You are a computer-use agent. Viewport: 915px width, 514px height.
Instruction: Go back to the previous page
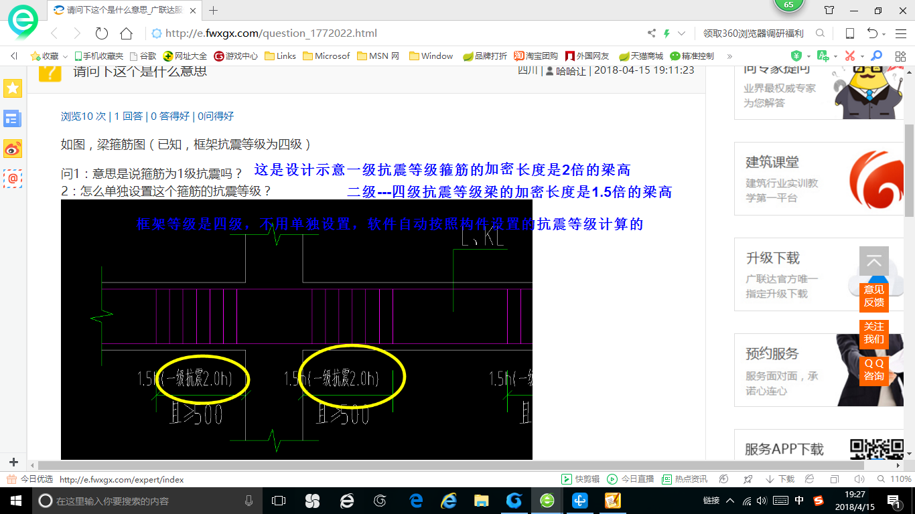point(54,33)
